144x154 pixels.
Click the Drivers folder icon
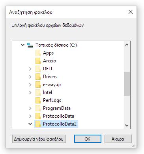38,77
